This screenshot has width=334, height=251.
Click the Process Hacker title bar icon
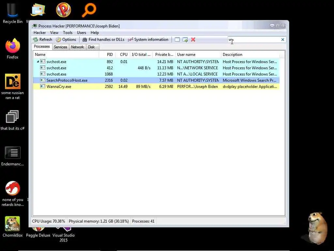point(34,26)
